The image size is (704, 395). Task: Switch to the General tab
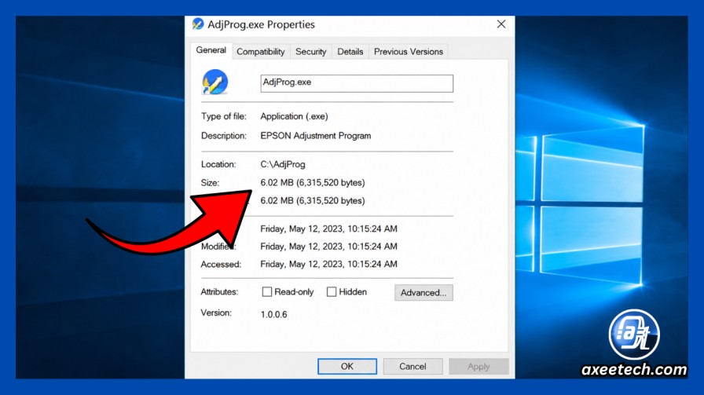211,50
